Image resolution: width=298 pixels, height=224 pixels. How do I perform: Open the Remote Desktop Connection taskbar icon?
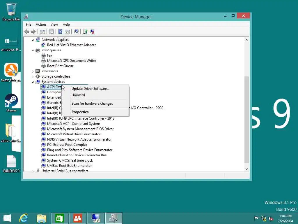(x=95, y=218)
